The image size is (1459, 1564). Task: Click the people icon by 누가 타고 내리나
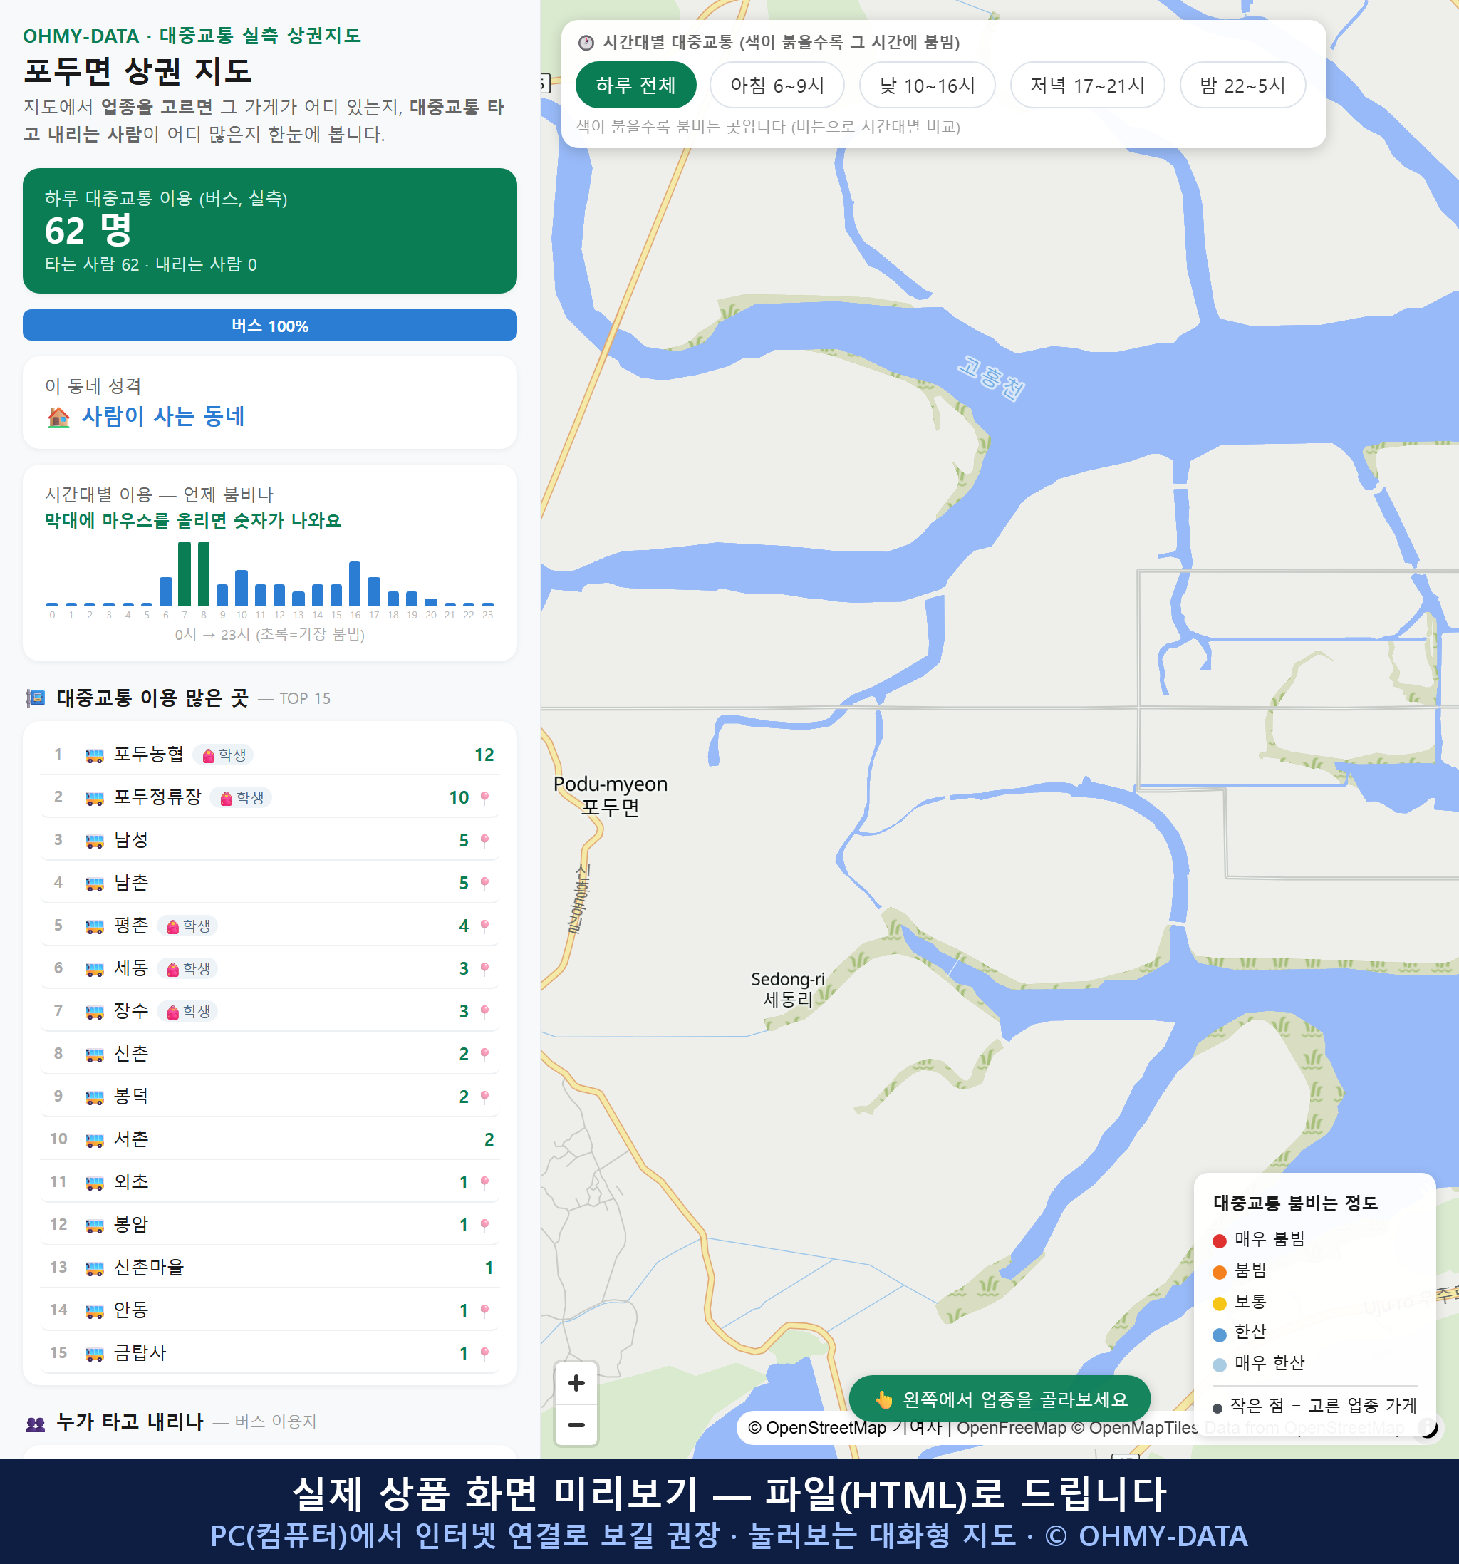tap(36, 1423)
